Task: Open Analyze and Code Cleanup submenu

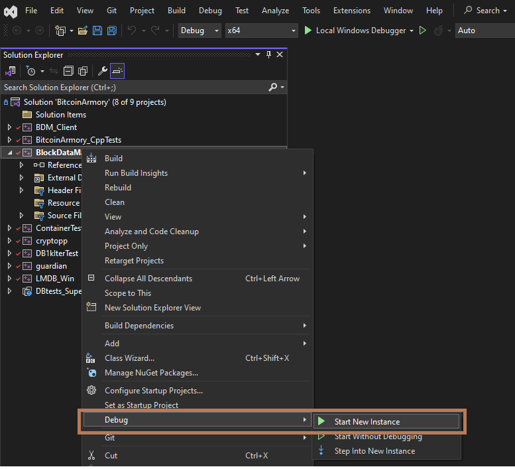Action: coord(197,232)
